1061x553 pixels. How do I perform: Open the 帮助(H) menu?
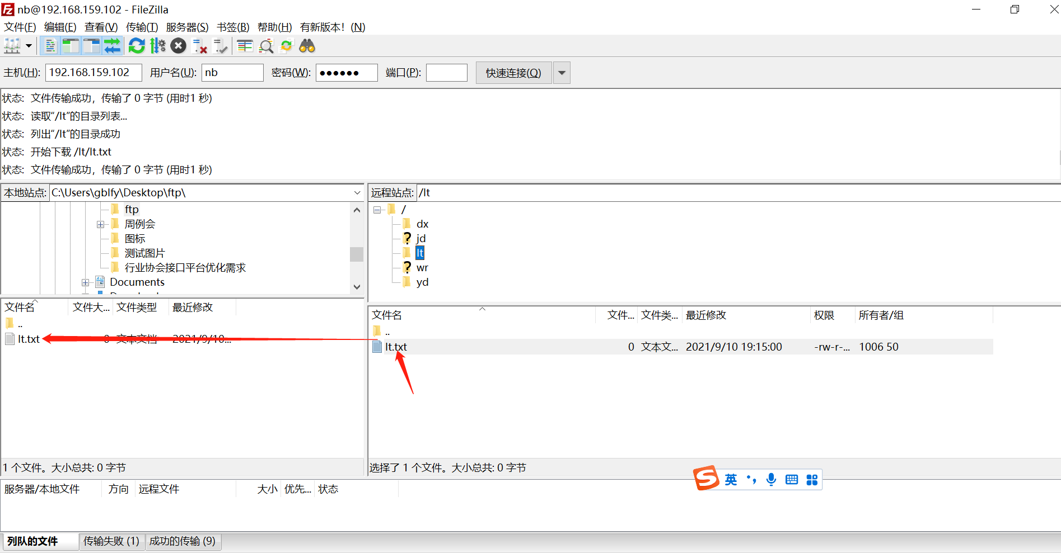click(275, 27)
